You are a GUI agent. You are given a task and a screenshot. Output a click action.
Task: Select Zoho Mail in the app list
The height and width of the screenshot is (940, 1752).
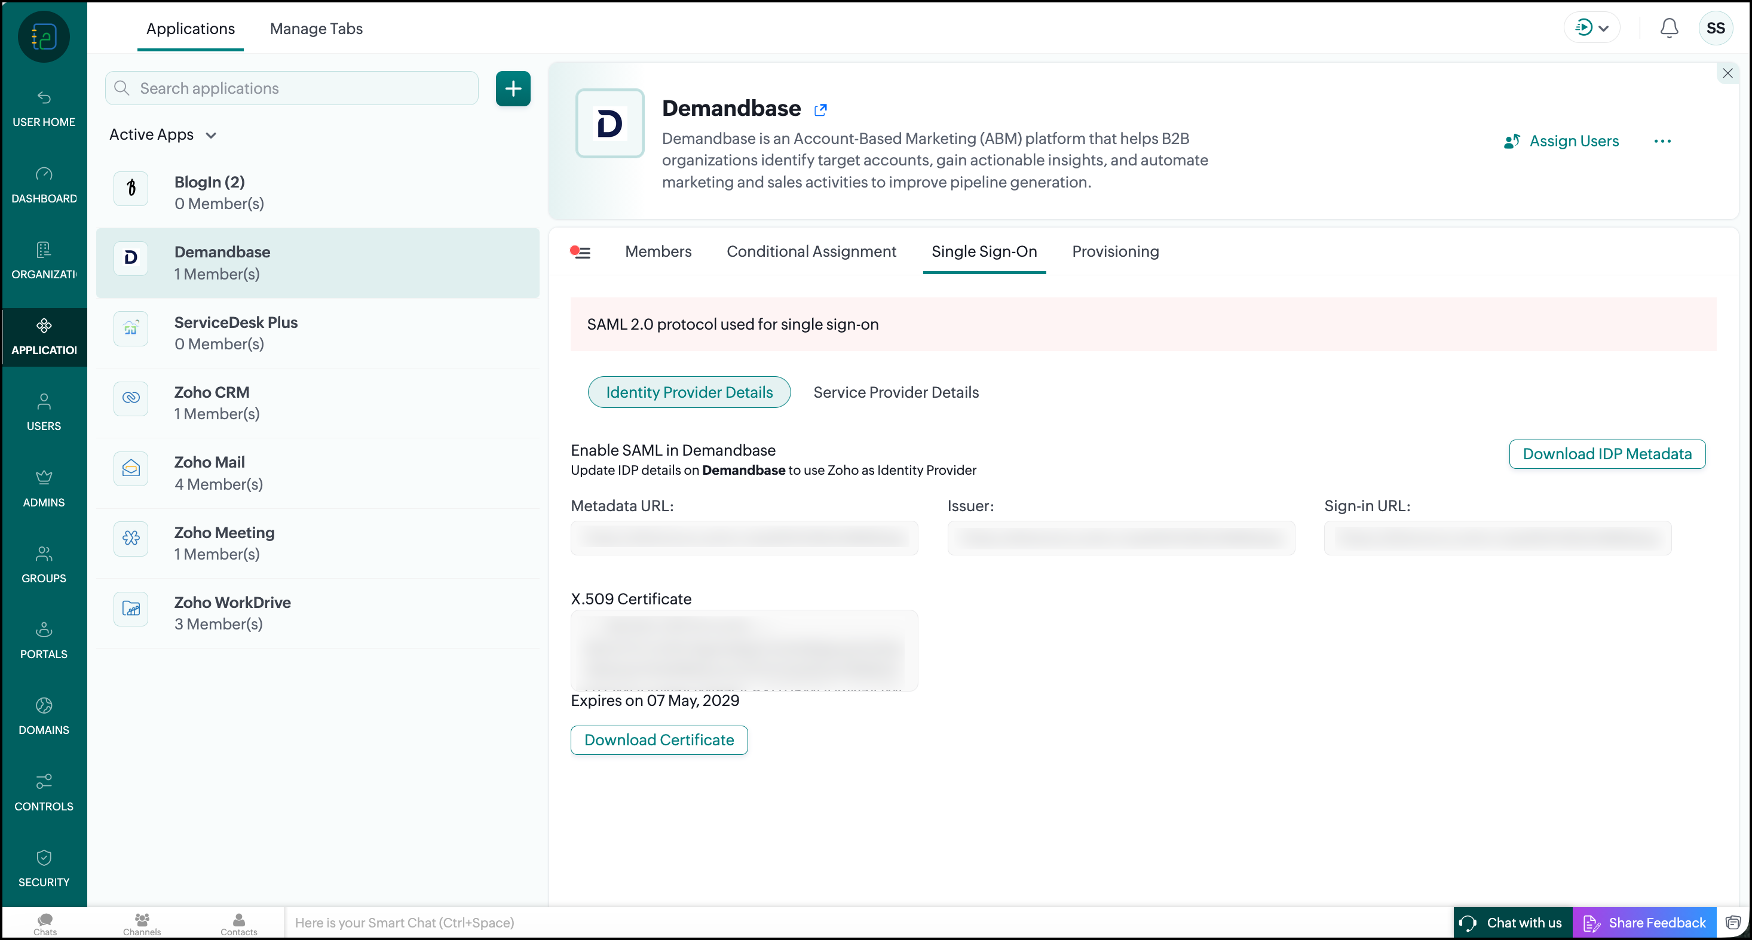coord(318,473)
